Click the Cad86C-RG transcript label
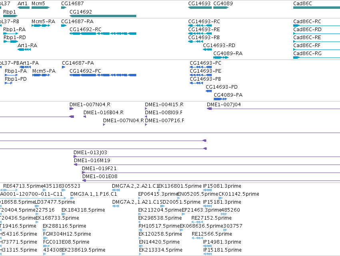 coord(307,54)
